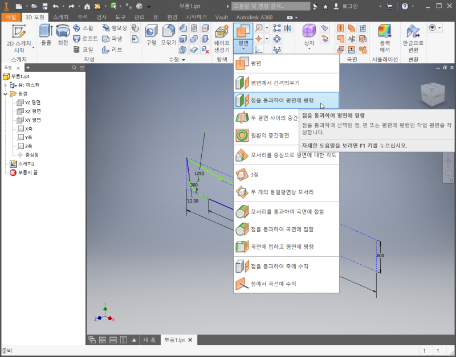Open the Help question mark icon

[405, 6]
